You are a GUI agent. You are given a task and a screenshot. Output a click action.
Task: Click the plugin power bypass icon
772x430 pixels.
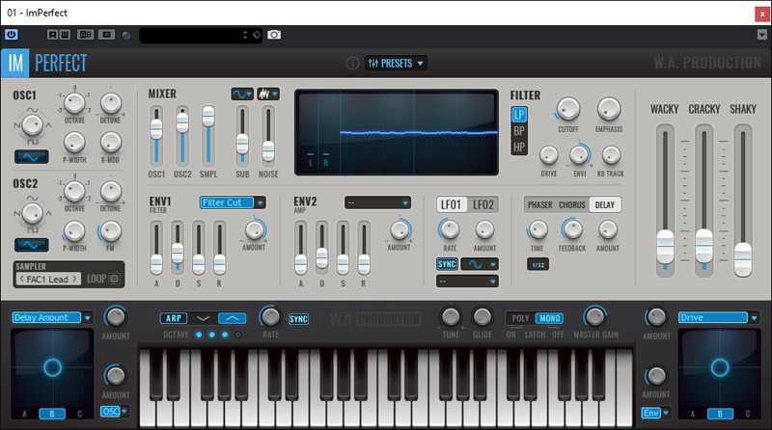point(12,35)
